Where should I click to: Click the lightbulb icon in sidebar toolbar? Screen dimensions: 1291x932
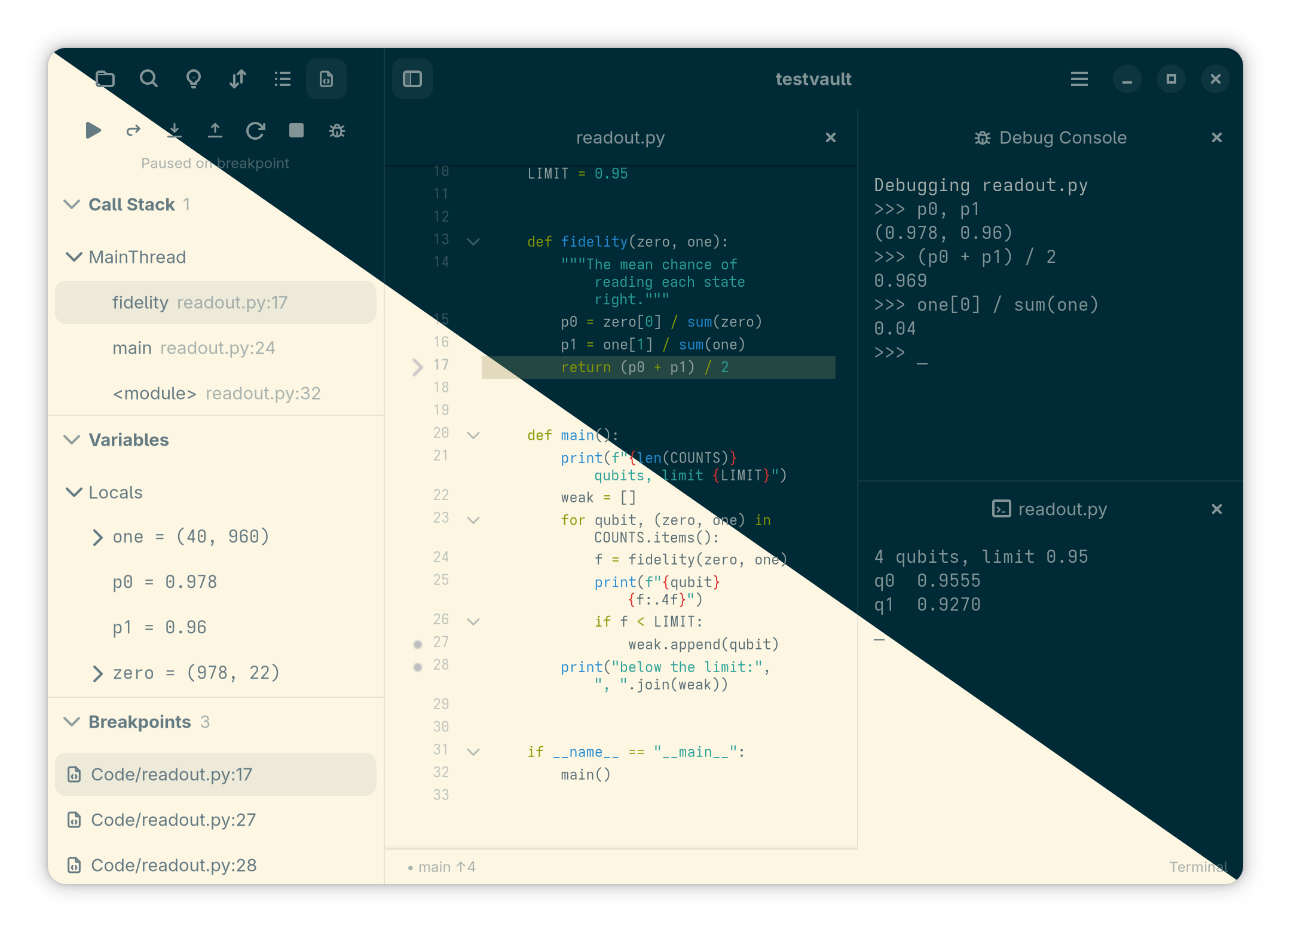(x=193, y=79)
